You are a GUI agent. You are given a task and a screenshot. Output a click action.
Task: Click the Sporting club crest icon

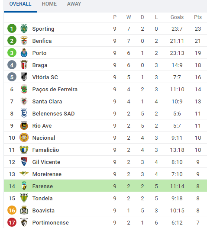click(x=24, y=29)
